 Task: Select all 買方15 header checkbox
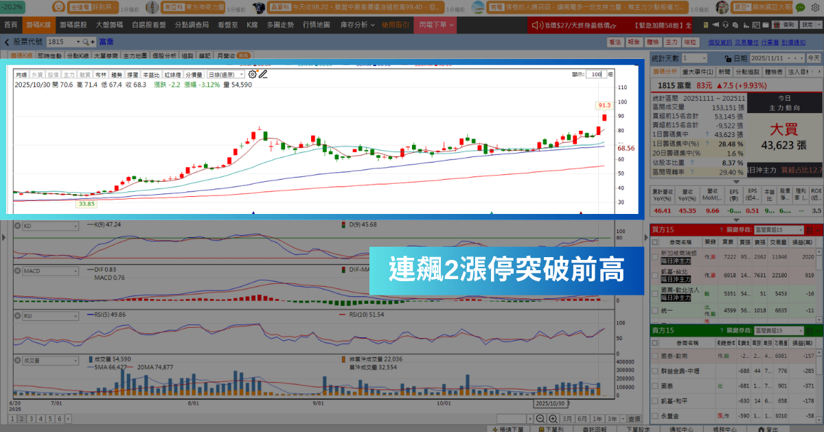coord(656,242)
